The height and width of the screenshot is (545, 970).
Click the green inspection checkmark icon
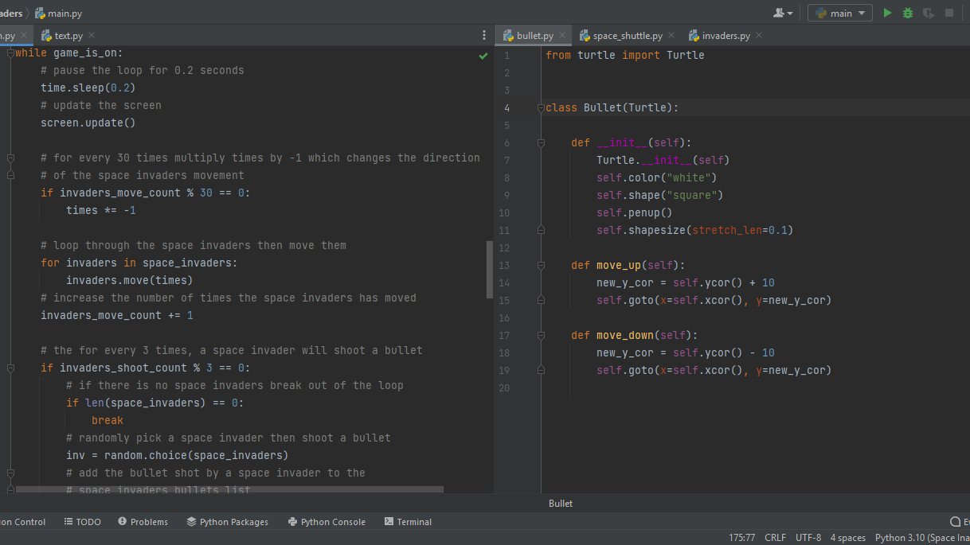483,56
